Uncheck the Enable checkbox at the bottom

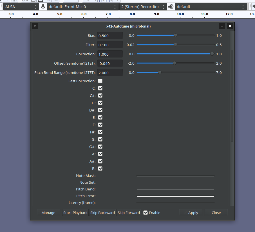(x=146, y=213)
